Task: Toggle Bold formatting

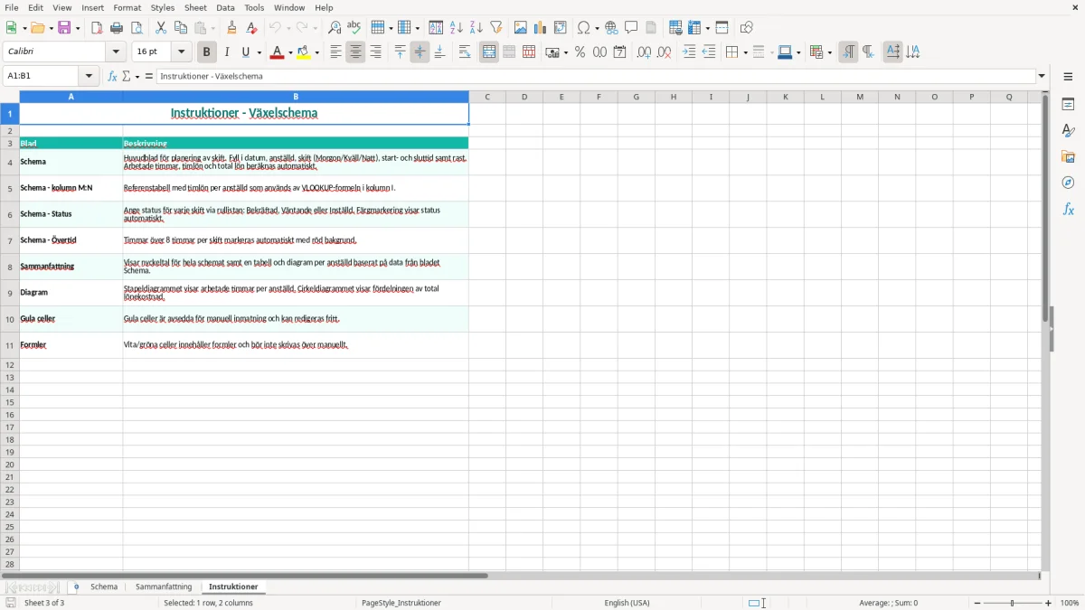Action: point(206,52)
